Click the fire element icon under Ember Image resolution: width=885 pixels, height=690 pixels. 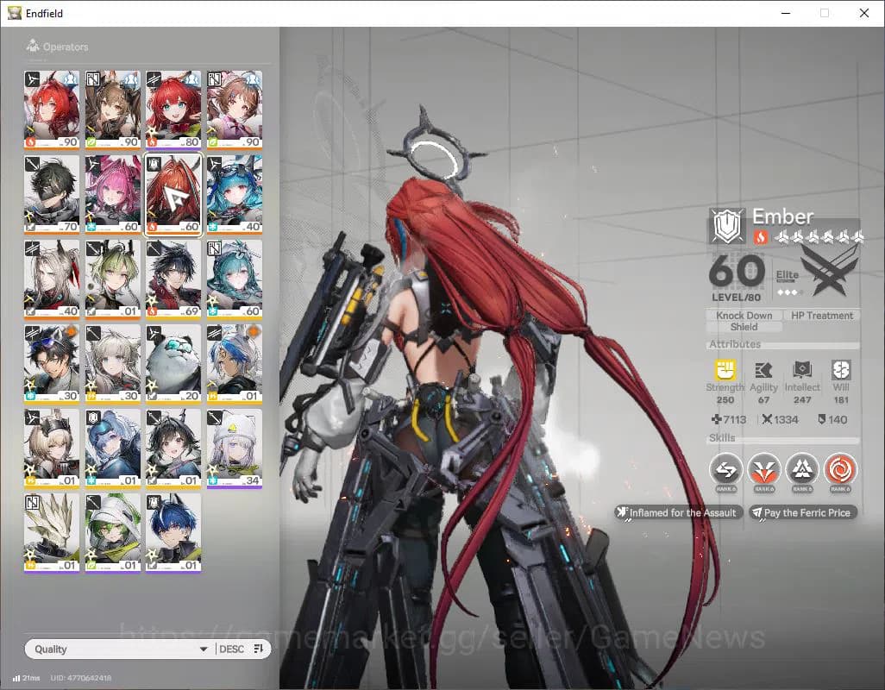[x=760, y=237]
